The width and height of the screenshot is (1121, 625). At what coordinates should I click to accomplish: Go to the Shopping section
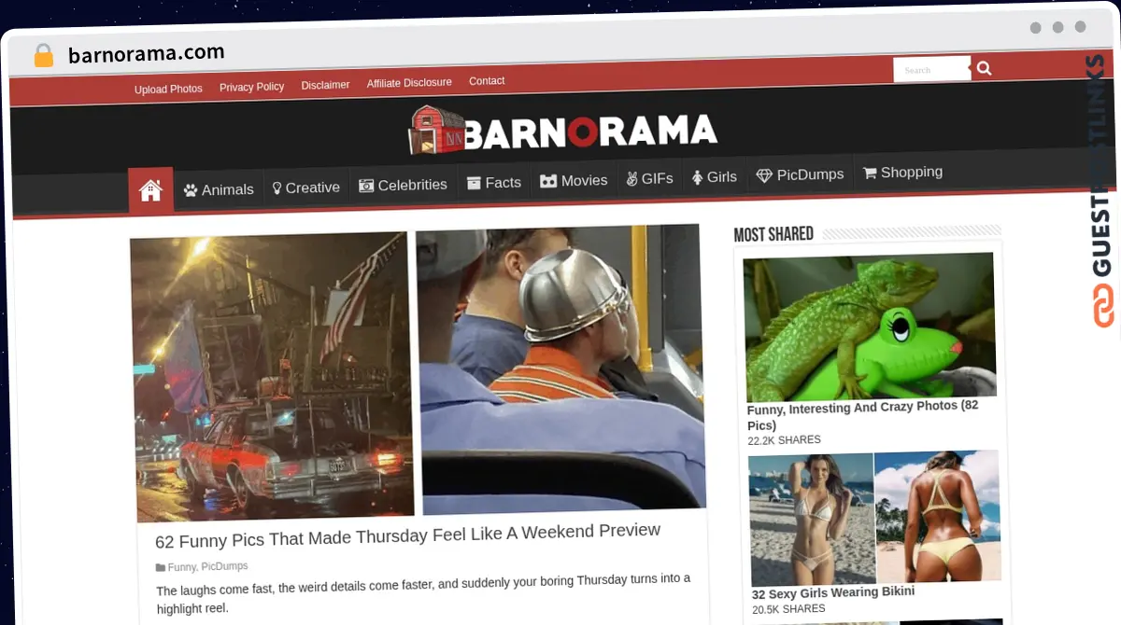tap(902, 173)
